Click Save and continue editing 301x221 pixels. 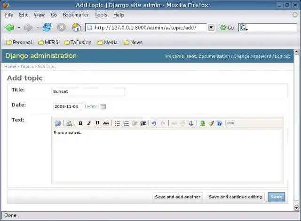pyautogui.click(x=235, y=197)
